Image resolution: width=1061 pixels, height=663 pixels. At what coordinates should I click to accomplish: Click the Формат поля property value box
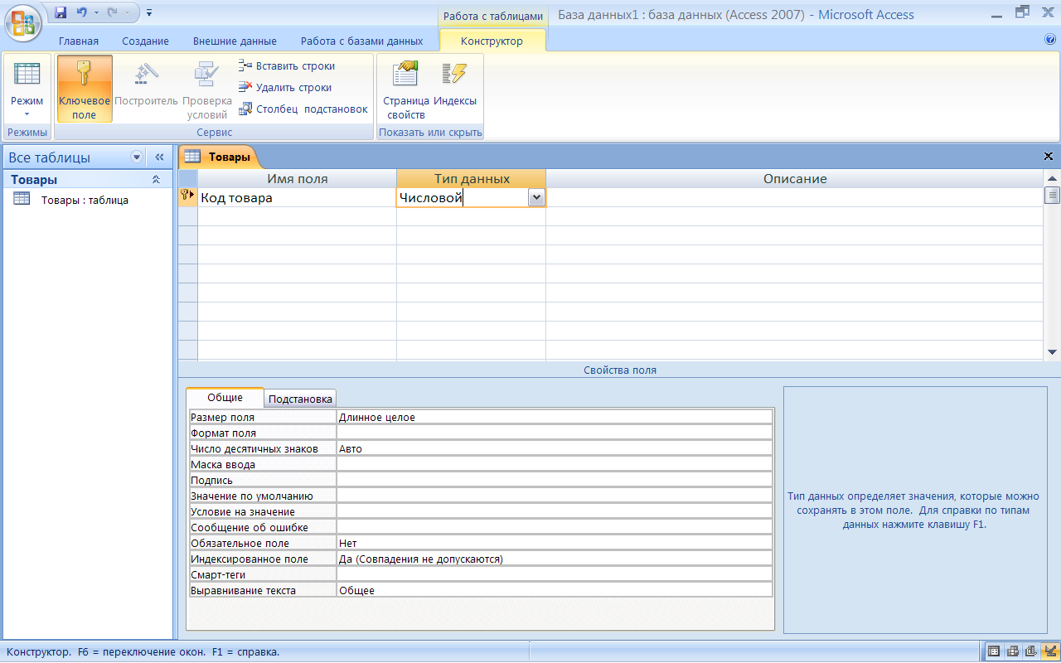555,433
